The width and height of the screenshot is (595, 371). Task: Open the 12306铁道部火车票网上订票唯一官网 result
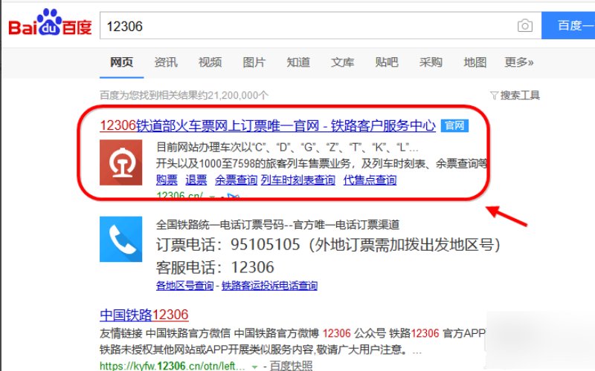tap(268, 125)
